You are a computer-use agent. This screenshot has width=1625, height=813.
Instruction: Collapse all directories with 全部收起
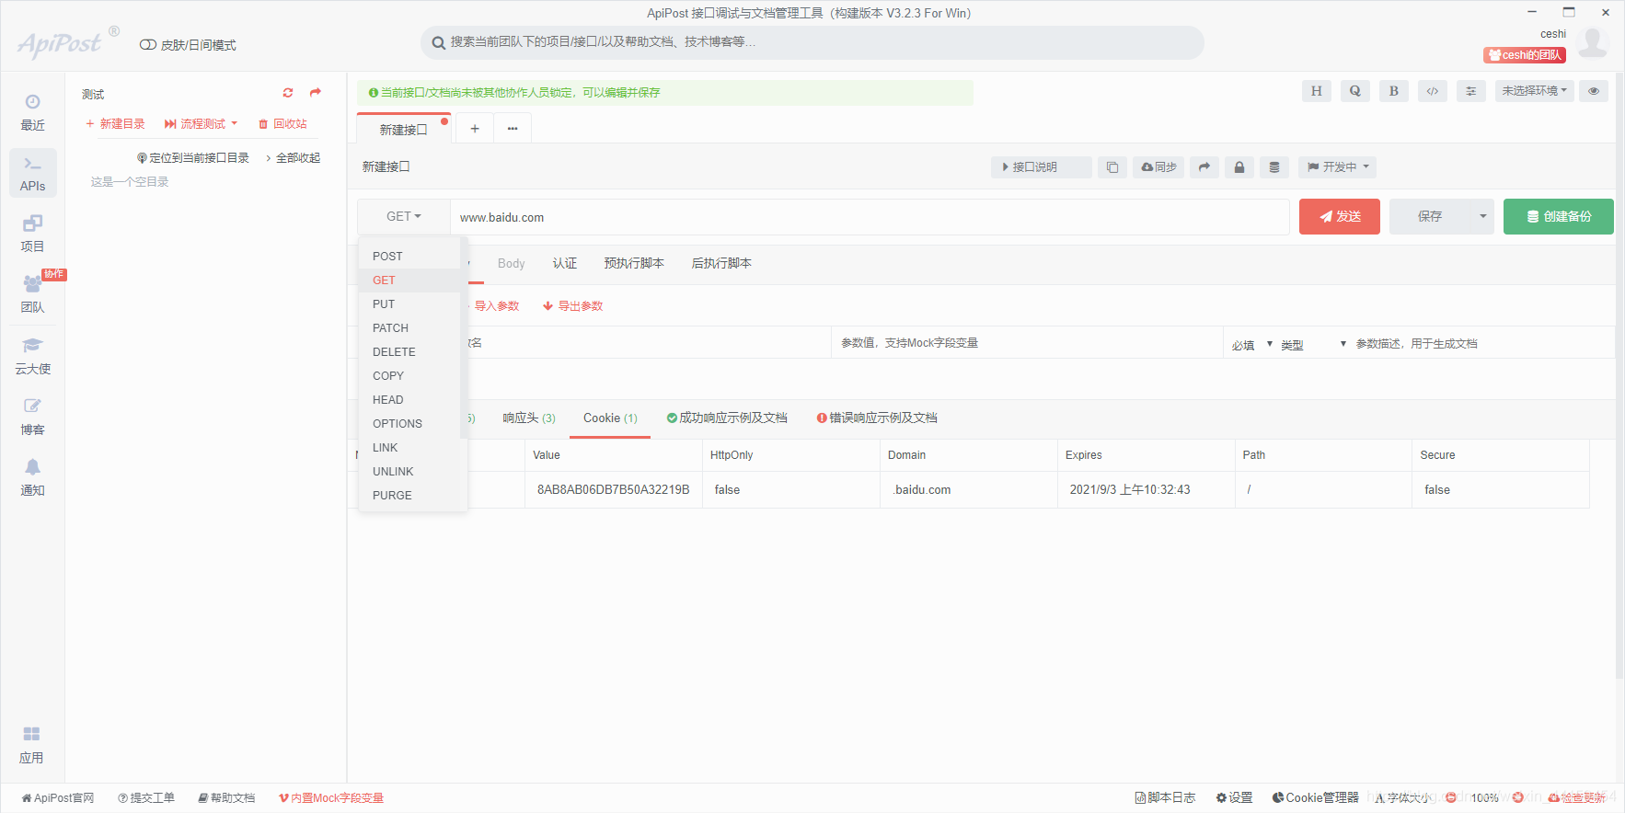click(294, 158)
